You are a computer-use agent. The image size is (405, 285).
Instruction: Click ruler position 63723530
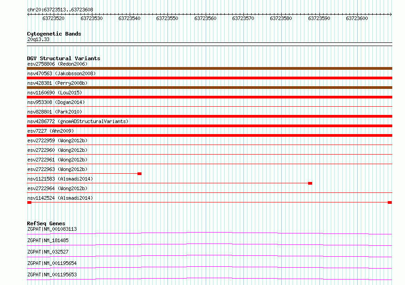pos(91,18)
